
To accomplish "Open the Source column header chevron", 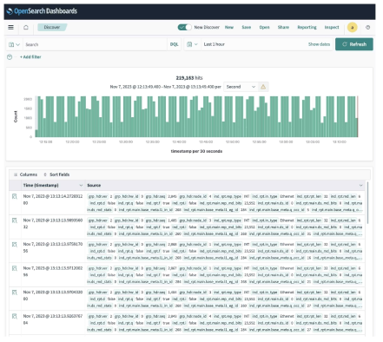I will (x=360, y=186).
